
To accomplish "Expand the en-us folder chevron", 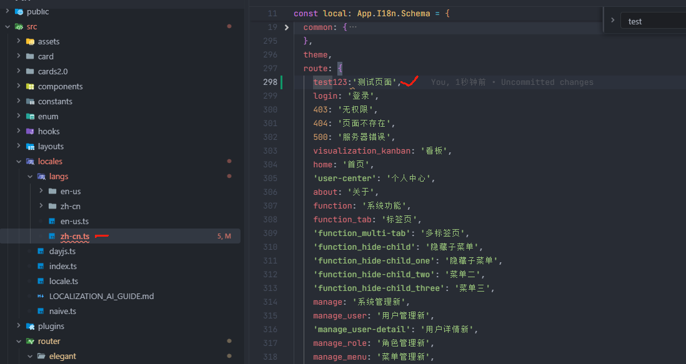I will point(41,192).
